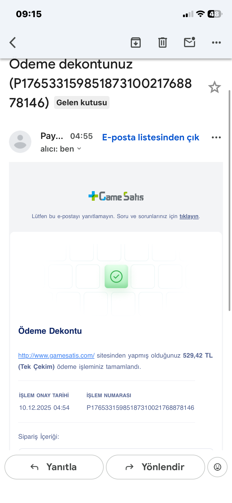232x503 pixels.
Task: Tap the sender's avatar picture
Action: pos(20,142)
